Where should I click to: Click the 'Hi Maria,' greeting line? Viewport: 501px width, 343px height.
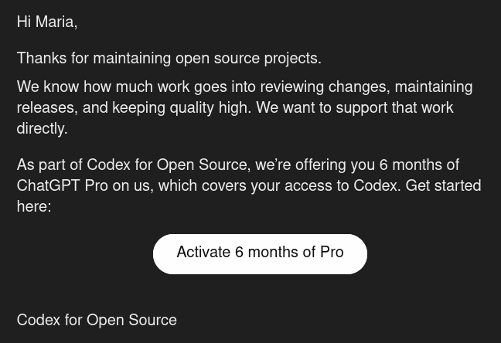[x=47, y=23]
